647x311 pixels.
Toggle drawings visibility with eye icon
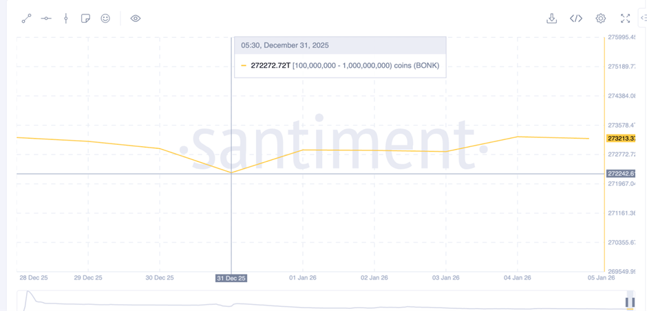click(x=136, y=19)
